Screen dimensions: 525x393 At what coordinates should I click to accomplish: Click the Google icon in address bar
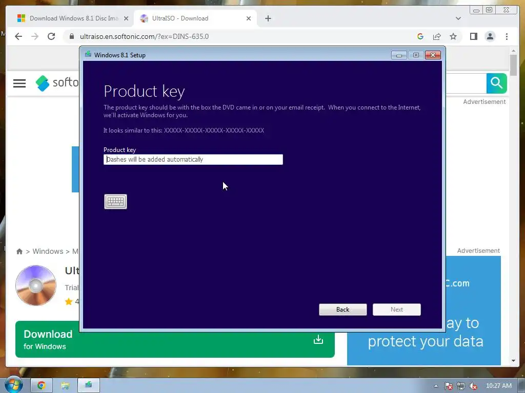420,36
